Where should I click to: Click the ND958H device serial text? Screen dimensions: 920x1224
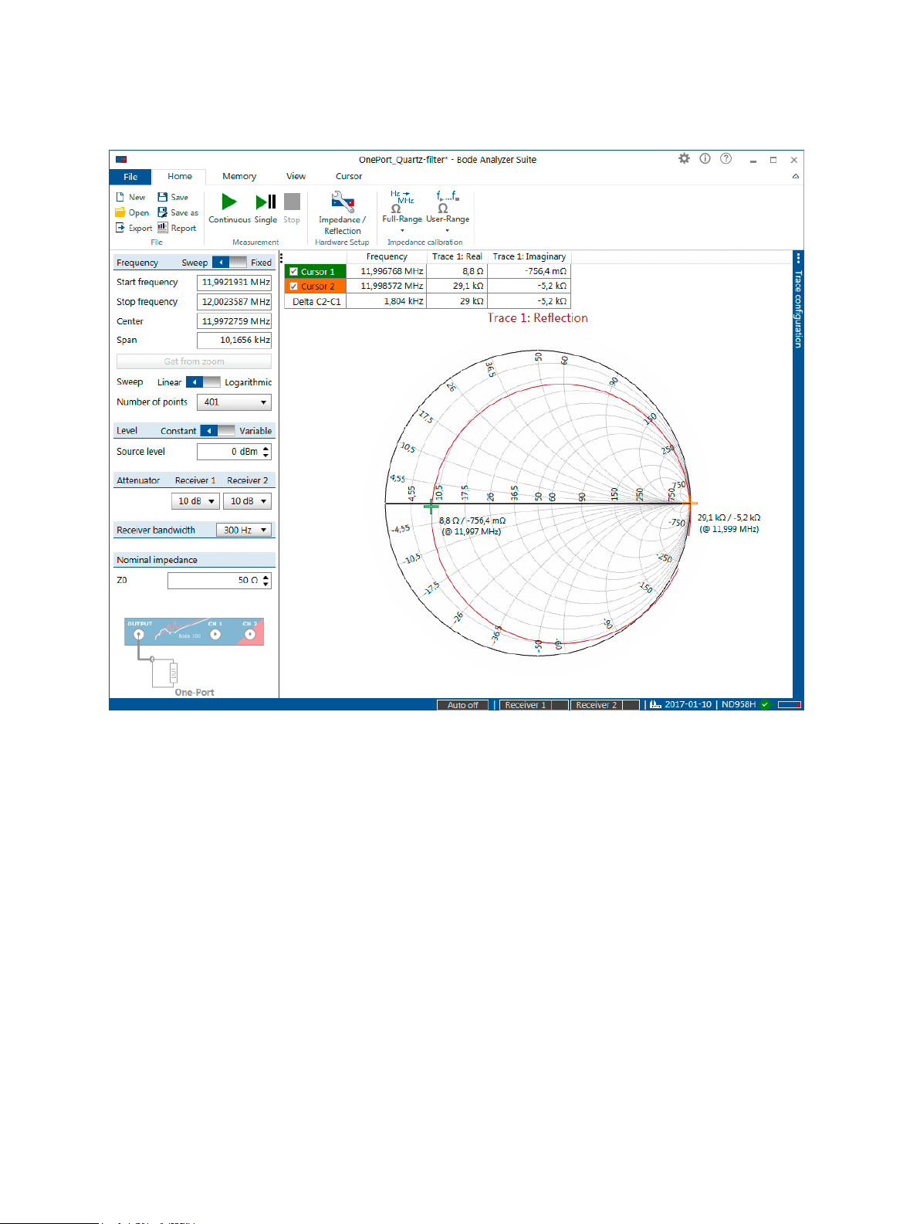[739, 705]
